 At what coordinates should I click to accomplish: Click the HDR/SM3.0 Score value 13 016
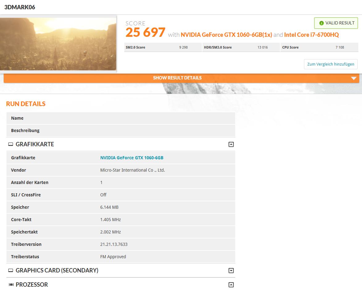(263, 47)
